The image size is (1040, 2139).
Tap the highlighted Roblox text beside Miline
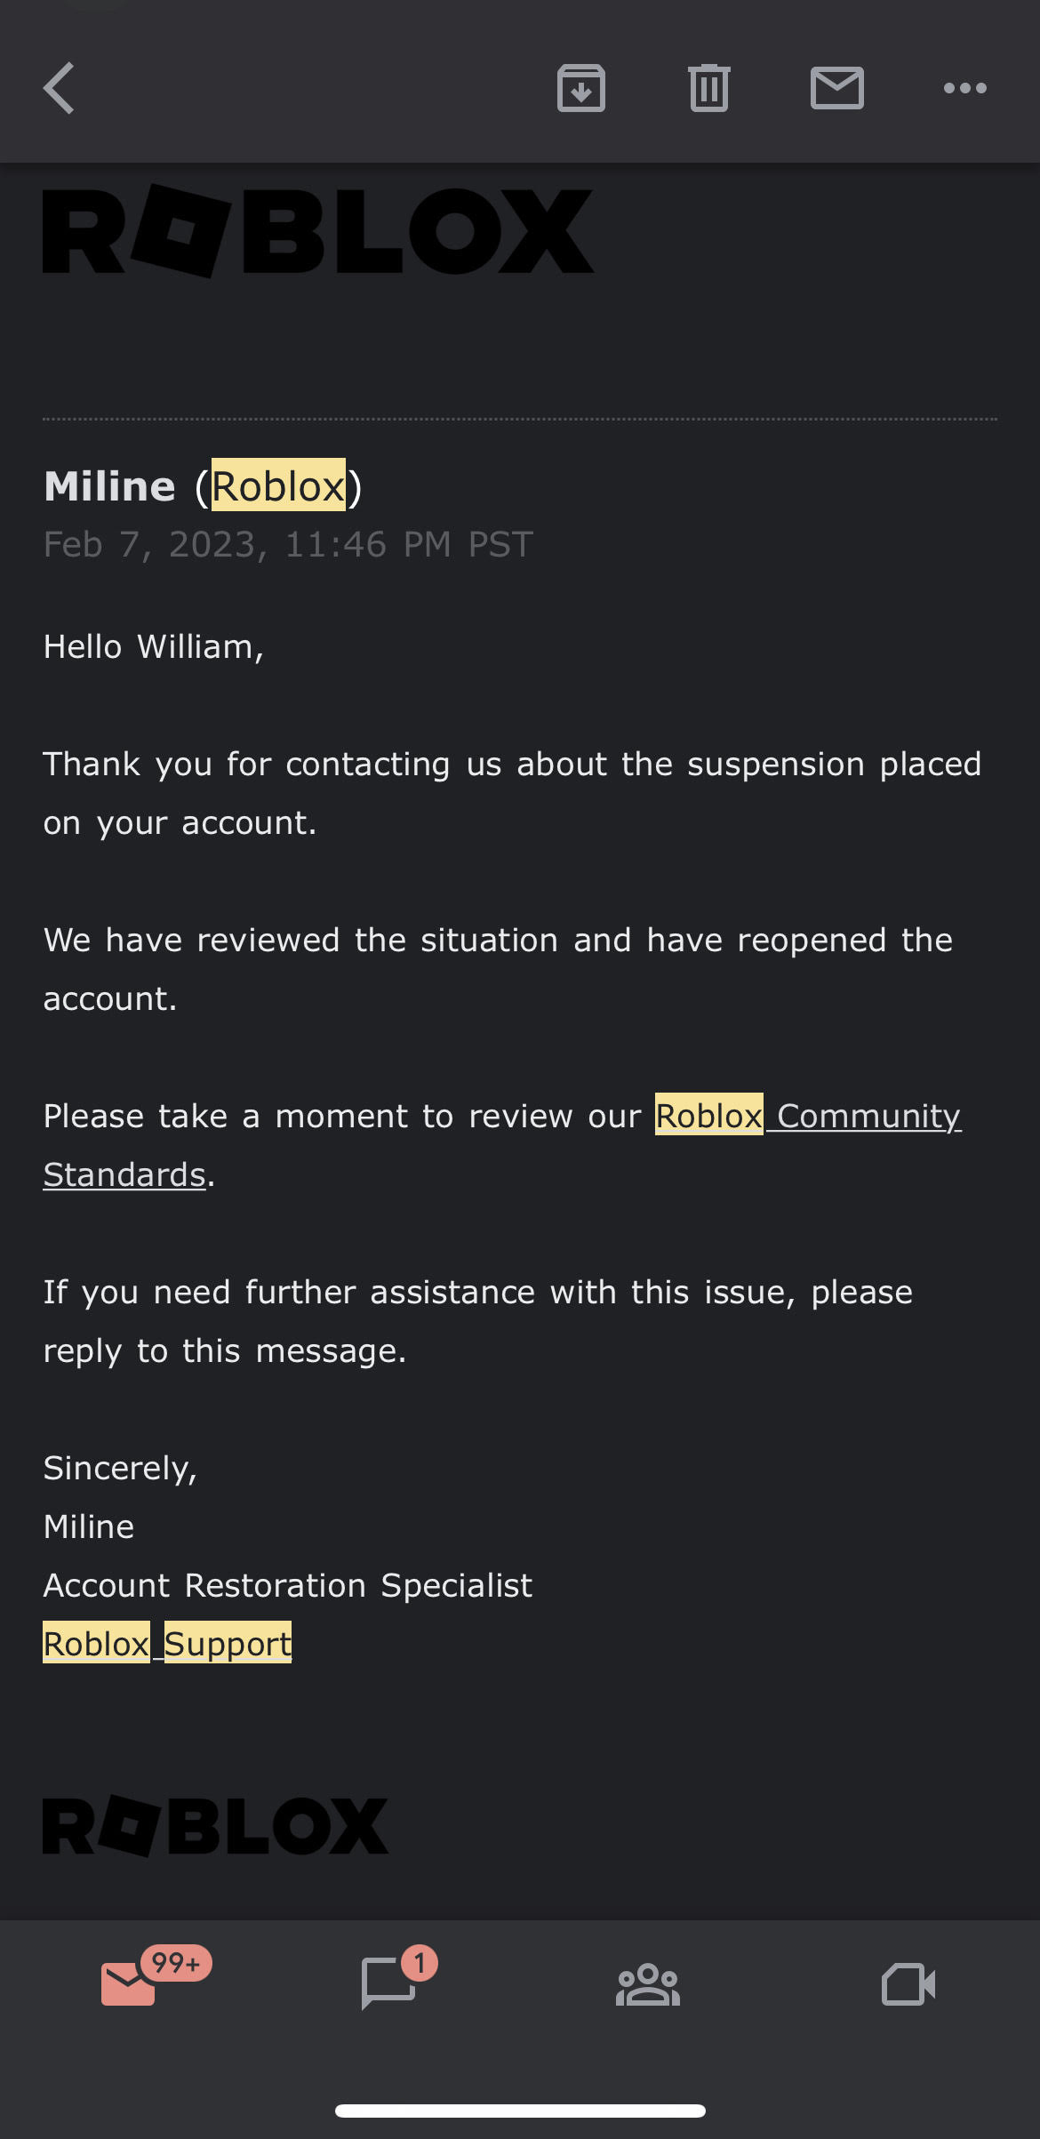[x=278, y=486]
